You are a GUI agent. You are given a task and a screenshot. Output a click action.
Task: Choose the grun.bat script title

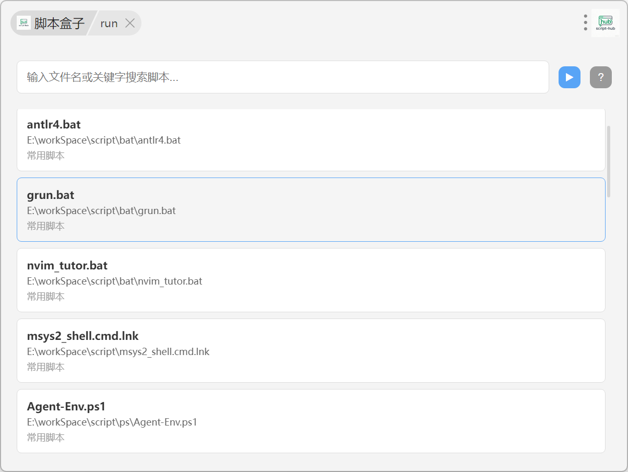click(51, 195)
